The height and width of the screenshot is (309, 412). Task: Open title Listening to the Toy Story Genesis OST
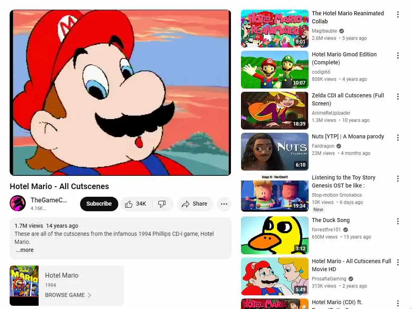point(344,181)
